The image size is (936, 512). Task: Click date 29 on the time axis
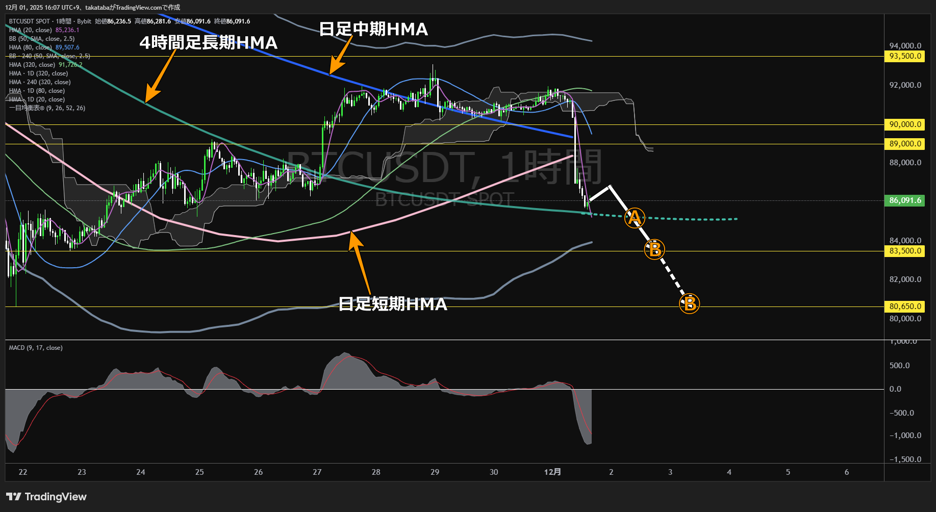(435, 472)
